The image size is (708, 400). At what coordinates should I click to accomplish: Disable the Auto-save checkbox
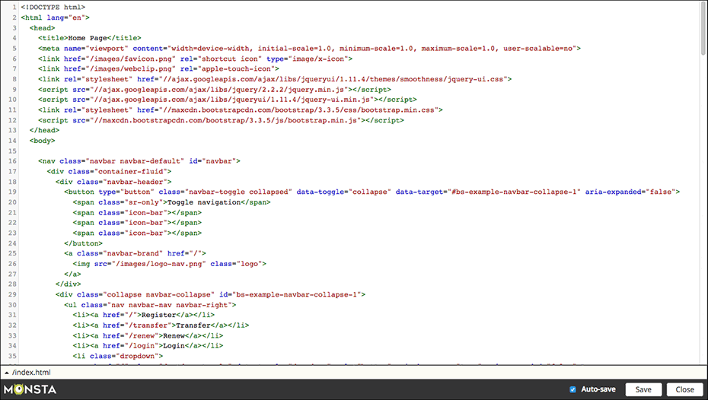[x=572, y=389]
